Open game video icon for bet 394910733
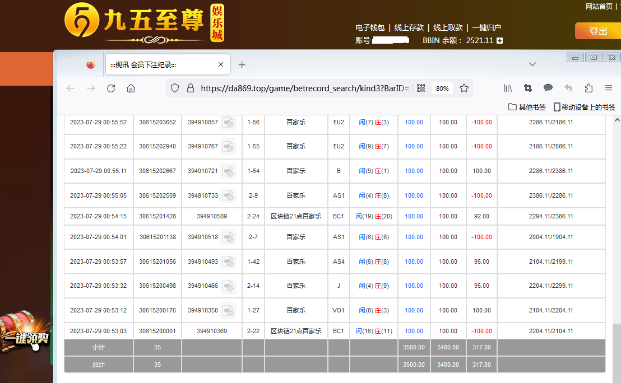The image size is (621, 383). pos(228,196)
